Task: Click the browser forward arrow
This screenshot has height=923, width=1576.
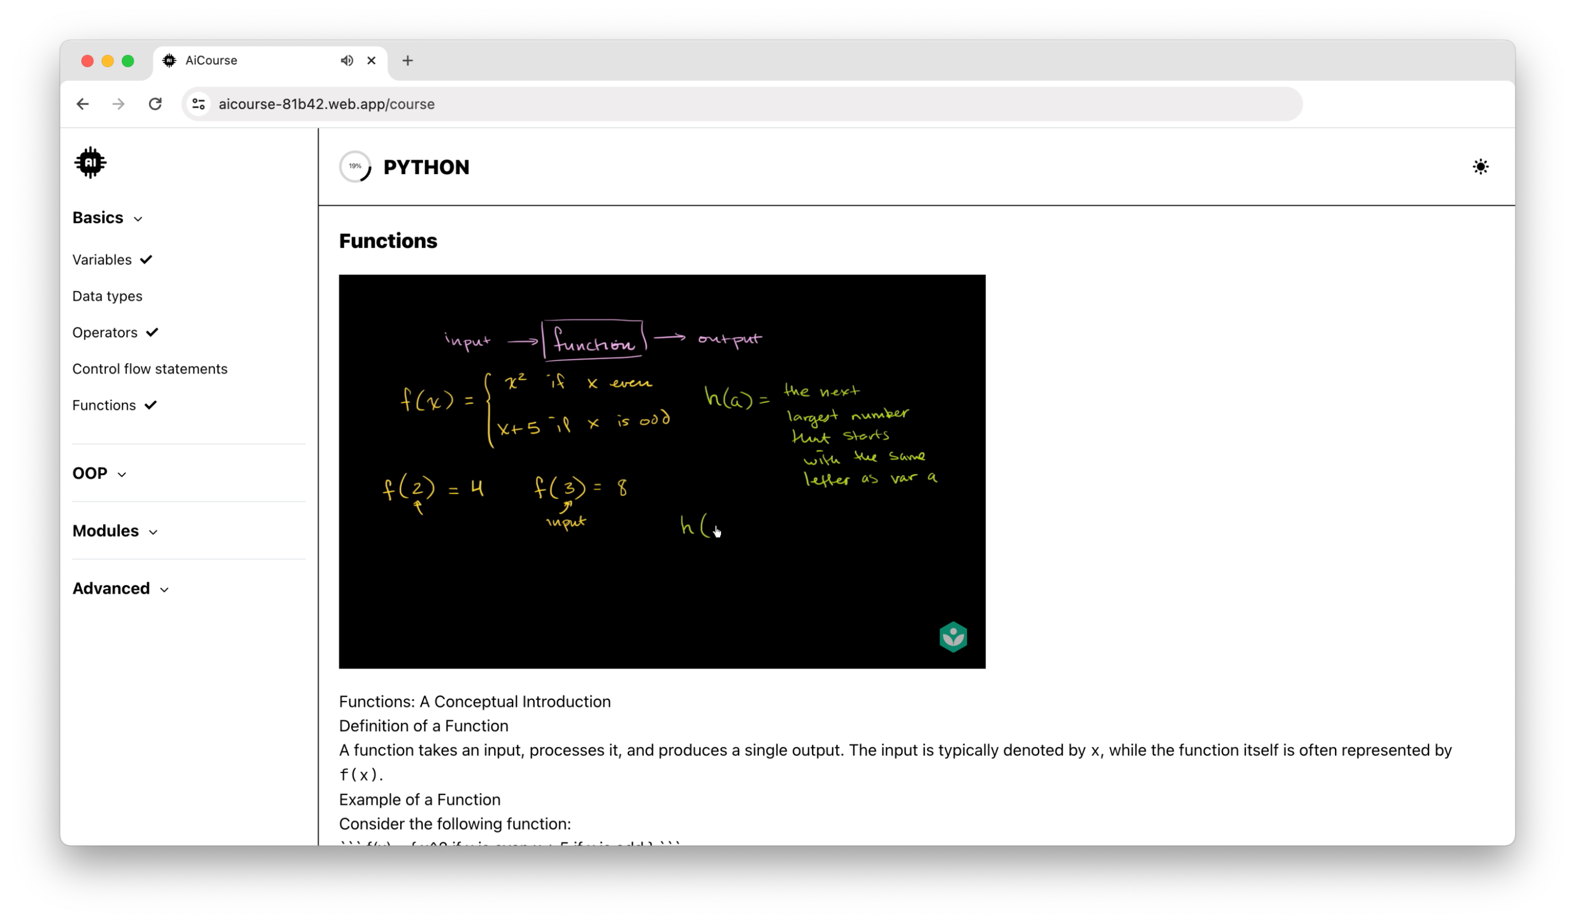Action: [118, 104]
